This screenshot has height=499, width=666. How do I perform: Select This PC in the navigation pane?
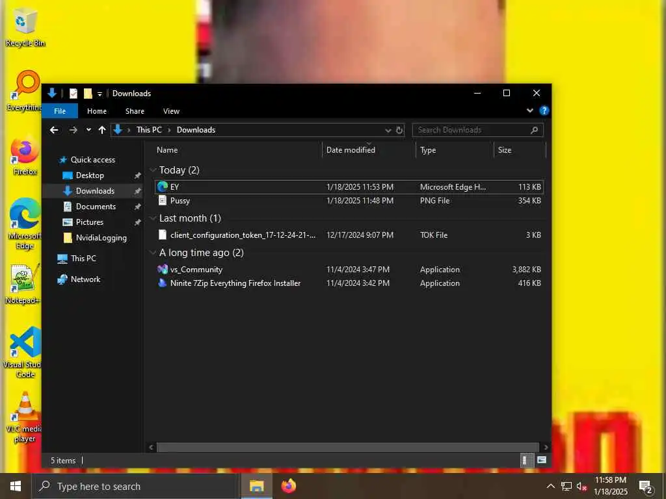[83, 259]
